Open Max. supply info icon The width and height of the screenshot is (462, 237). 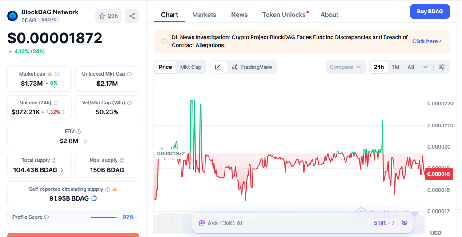point(122,161)
